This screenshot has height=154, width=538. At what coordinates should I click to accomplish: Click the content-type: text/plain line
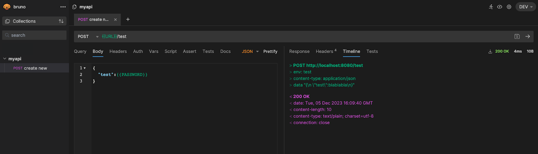coord(332,116)
